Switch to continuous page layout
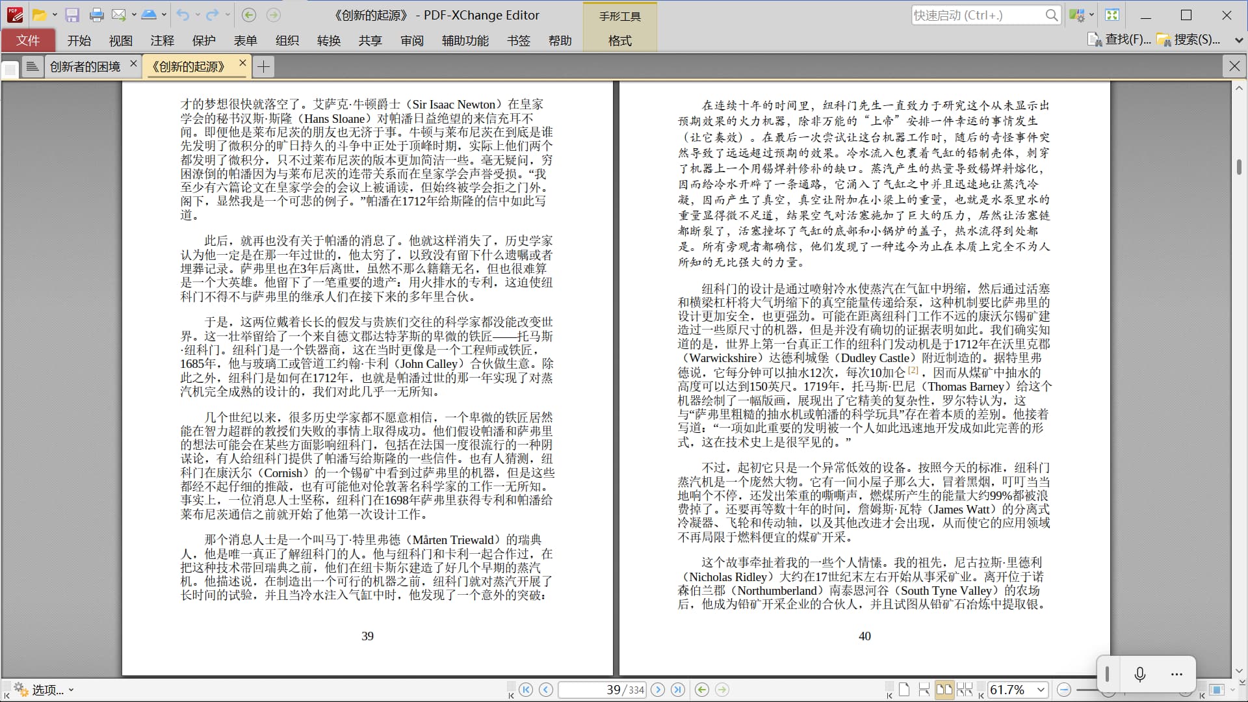Image resolution: width=1248 pixels, height=702 pixels. (924, 690)
